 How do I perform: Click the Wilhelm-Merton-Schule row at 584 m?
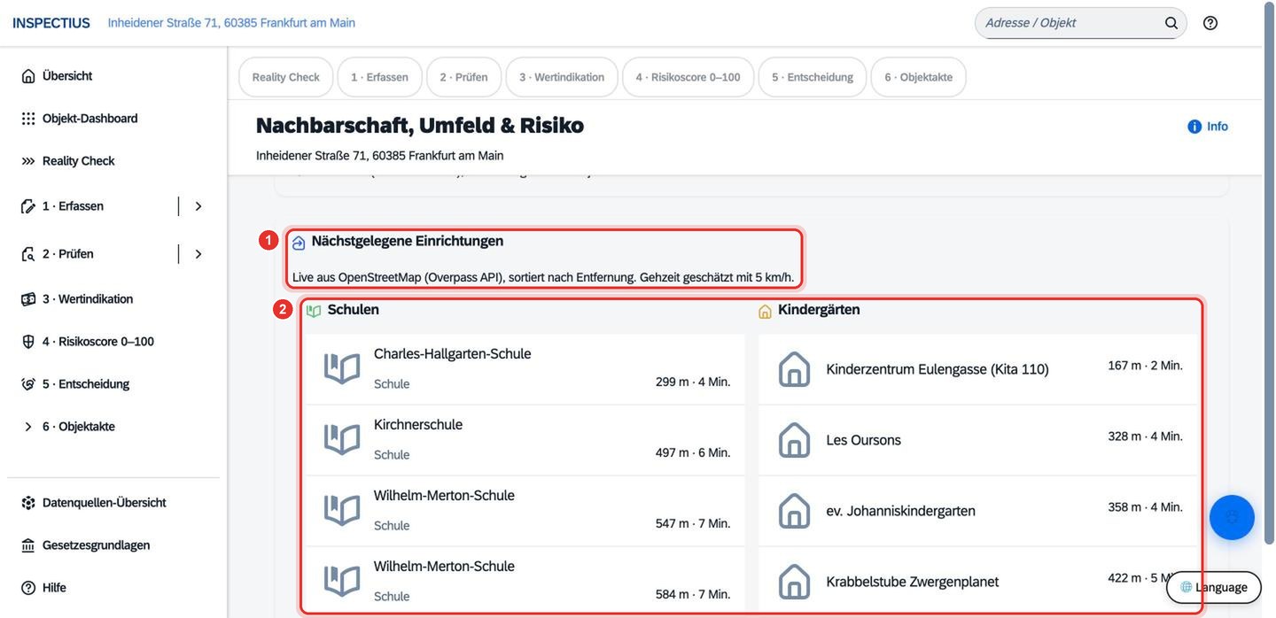[x=525, y=582]
